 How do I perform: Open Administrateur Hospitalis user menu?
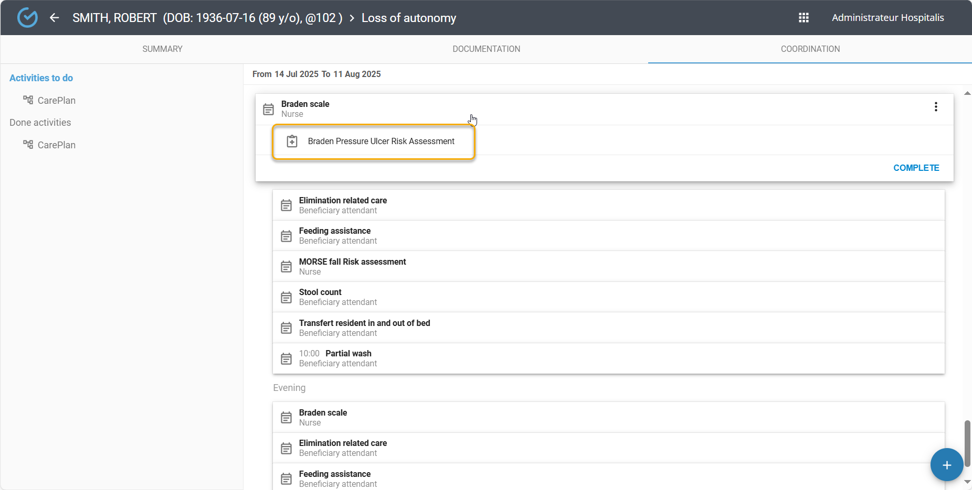tap(888, 18)
